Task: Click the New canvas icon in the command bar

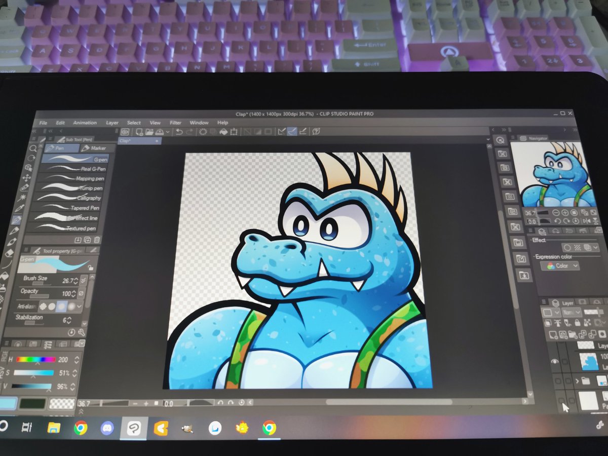Action: [139, 132]
